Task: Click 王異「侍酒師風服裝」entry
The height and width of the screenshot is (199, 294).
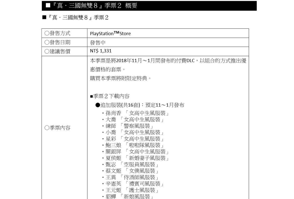Action: (130, 177)
